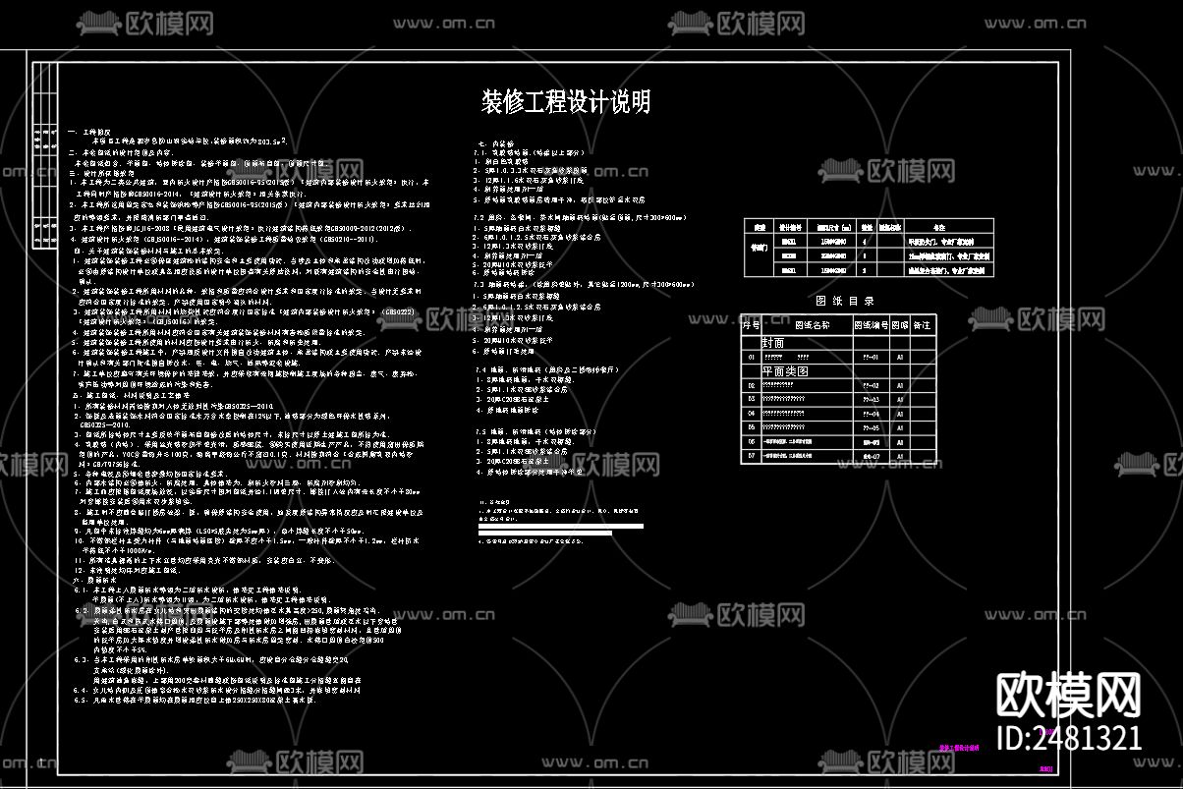Click the pink 装修工程设计说明 label in the title block

pyautogui.click(x=959, y=747)
